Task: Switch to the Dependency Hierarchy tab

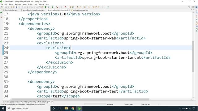Action: [x=28, y=102]
